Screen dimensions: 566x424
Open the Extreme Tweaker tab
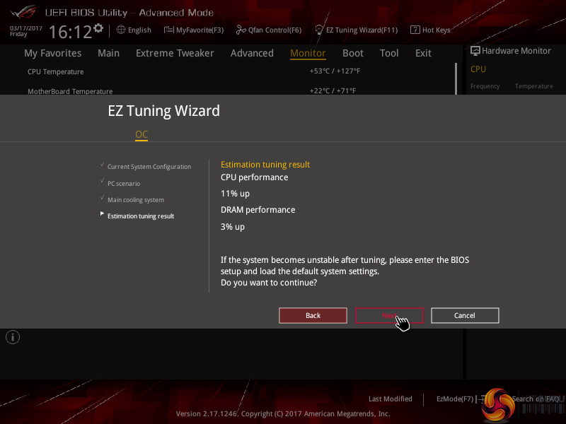175,54
